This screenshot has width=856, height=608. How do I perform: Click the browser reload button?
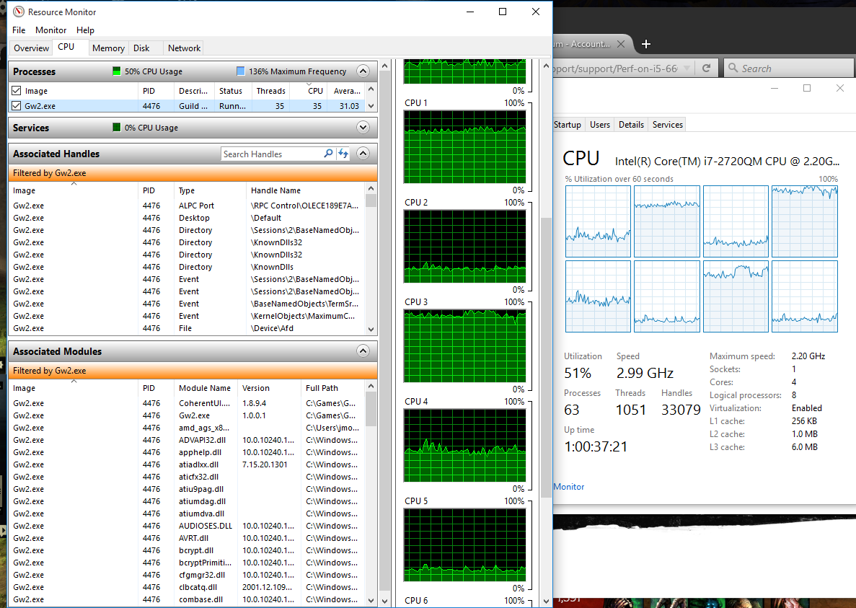pos(707,69)
